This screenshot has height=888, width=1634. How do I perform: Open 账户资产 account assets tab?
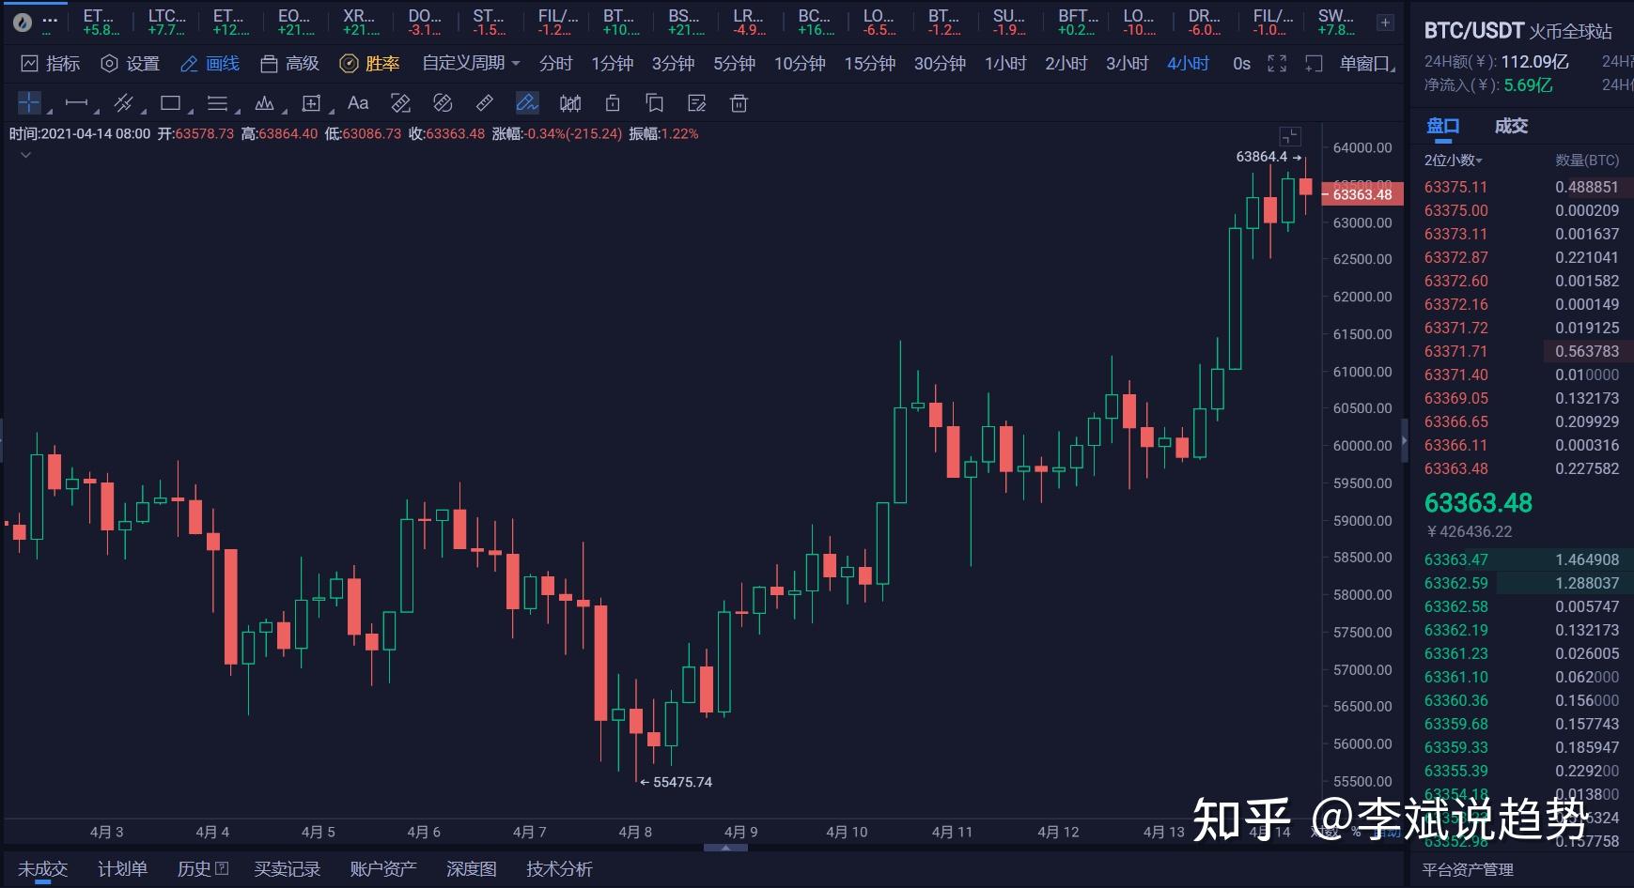tap(382, 869)
